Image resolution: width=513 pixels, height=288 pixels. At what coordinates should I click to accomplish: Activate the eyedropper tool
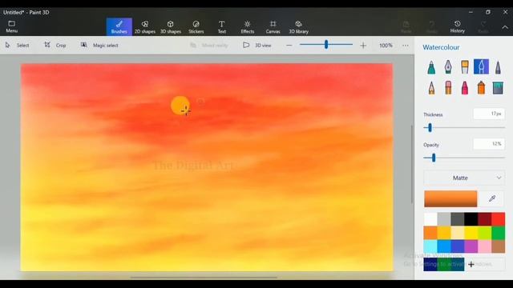pos(492,199)
